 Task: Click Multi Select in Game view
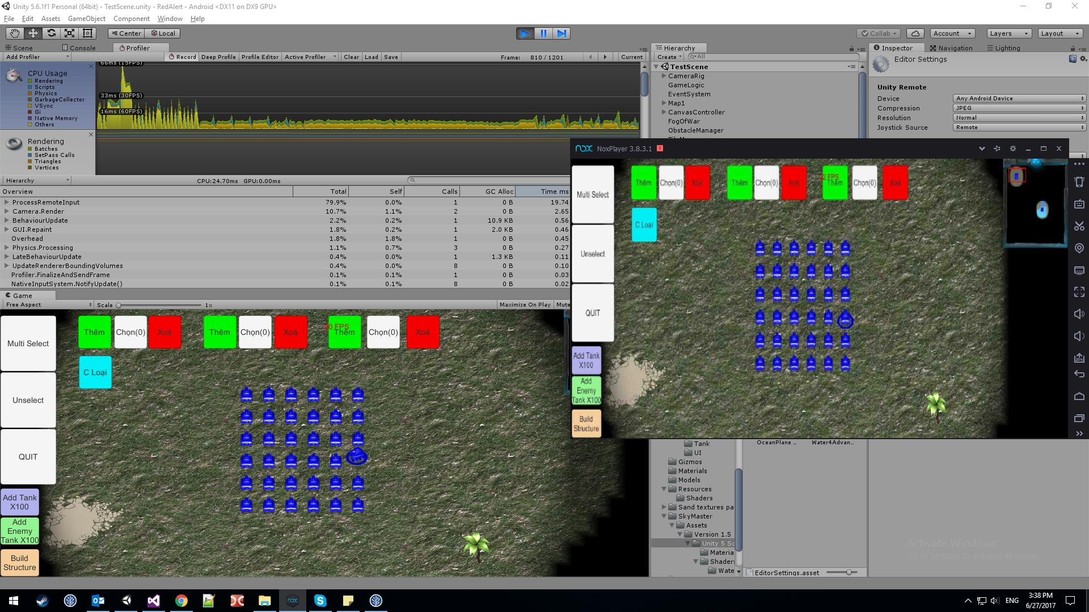point(28,343)
